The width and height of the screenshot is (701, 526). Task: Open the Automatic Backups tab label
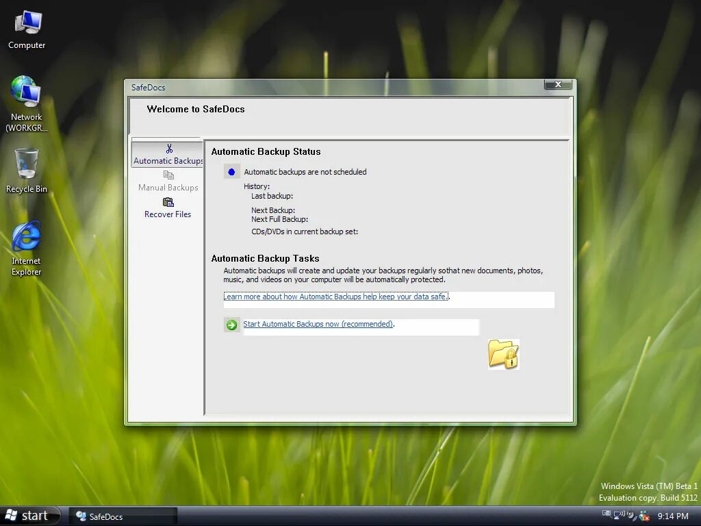(x=168, y=161)
